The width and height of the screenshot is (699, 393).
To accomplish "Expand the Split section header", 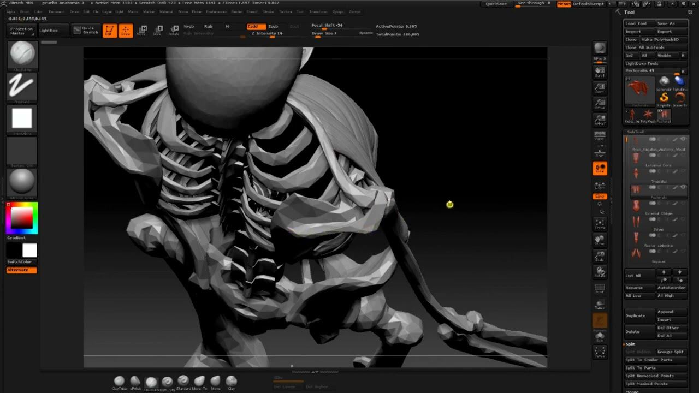I will (631, 344).
